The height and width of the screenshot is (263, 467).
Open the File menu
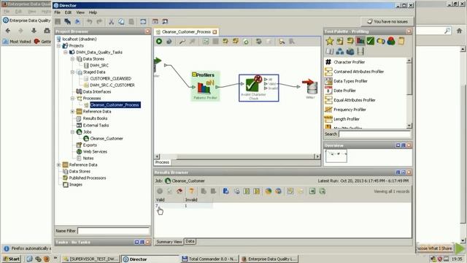(57, 12)
